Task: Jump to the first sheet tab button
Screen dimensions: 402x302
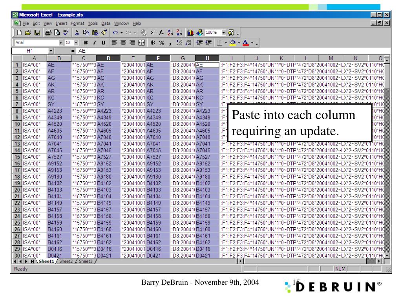Action: [15, 261]
